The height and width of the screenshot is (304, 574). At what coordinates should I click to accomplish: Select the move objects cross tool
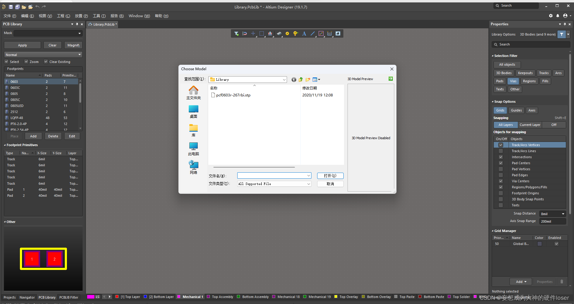tap(253, 33)
